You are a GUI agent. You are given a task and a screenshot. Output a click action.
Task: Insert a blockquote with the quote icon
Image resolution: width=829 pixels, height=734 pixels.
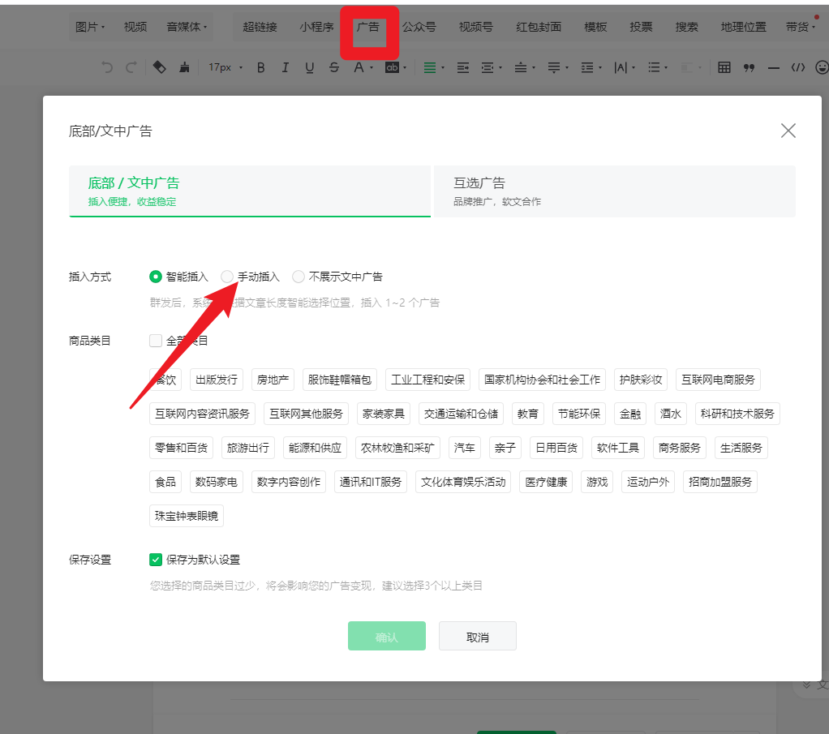coord(749,67)
